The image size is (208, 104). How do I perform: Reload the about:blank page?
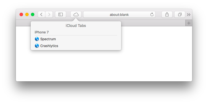coord(152,14)
